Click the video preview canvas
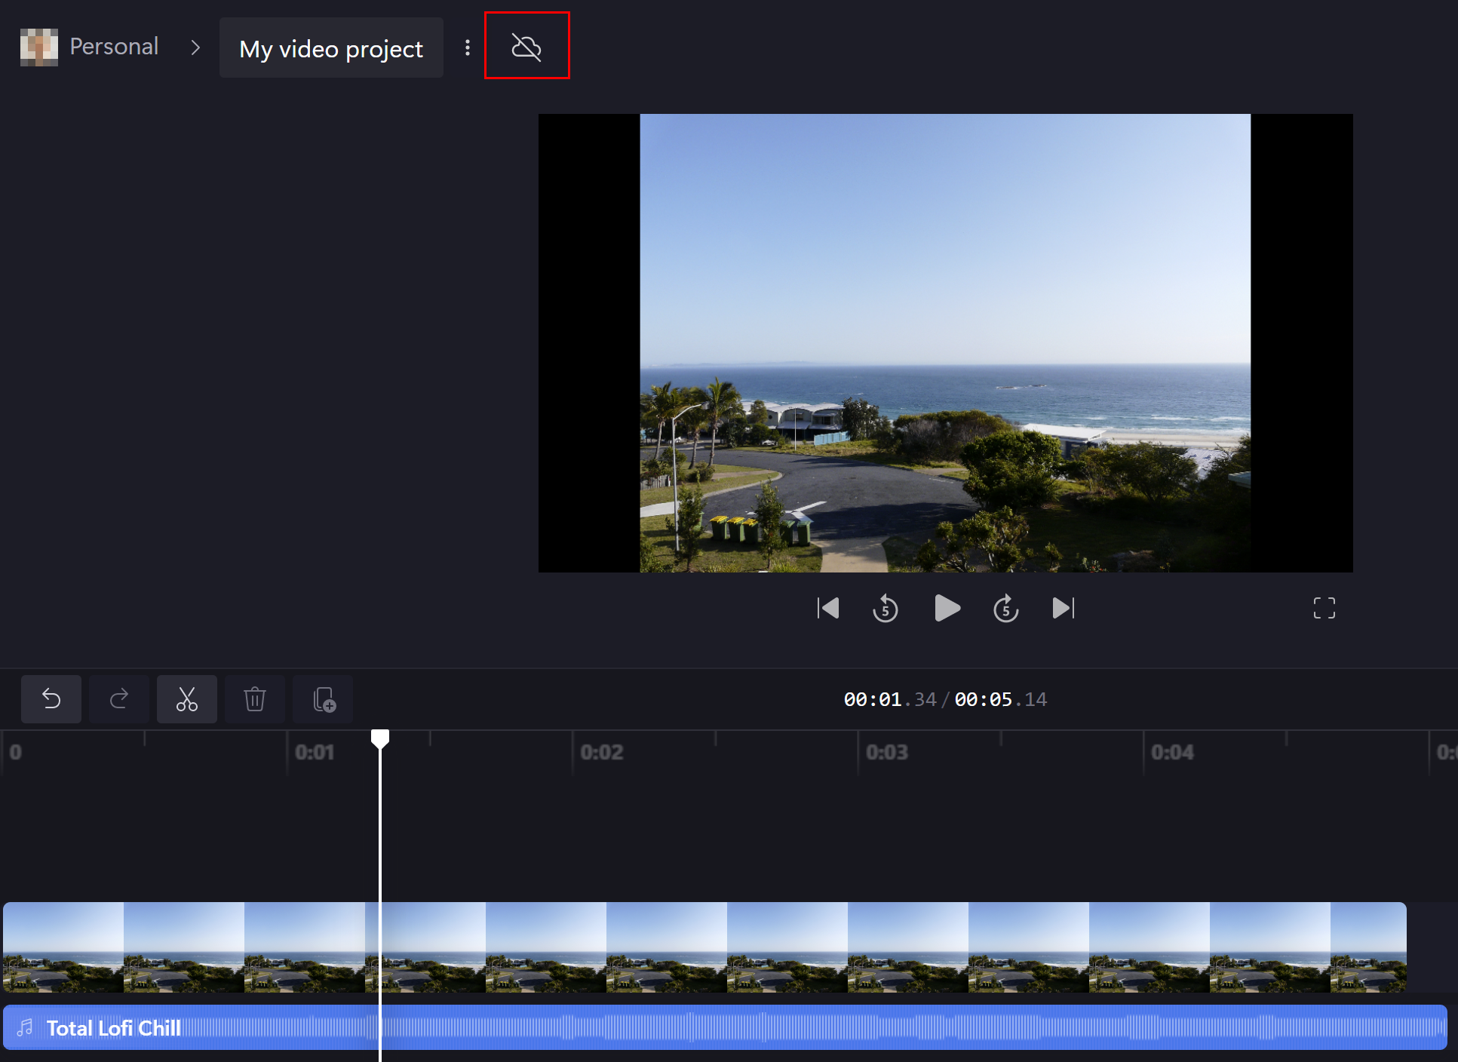 pyautogui.click(x=945, y=343)
